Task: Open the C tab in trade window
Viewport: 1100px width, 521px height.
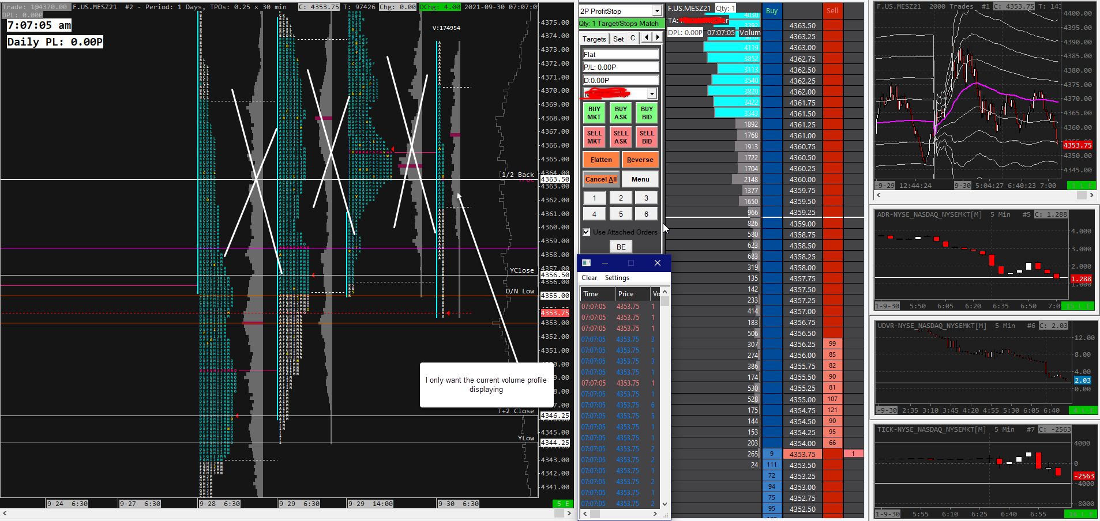Action: pos(633,38)
